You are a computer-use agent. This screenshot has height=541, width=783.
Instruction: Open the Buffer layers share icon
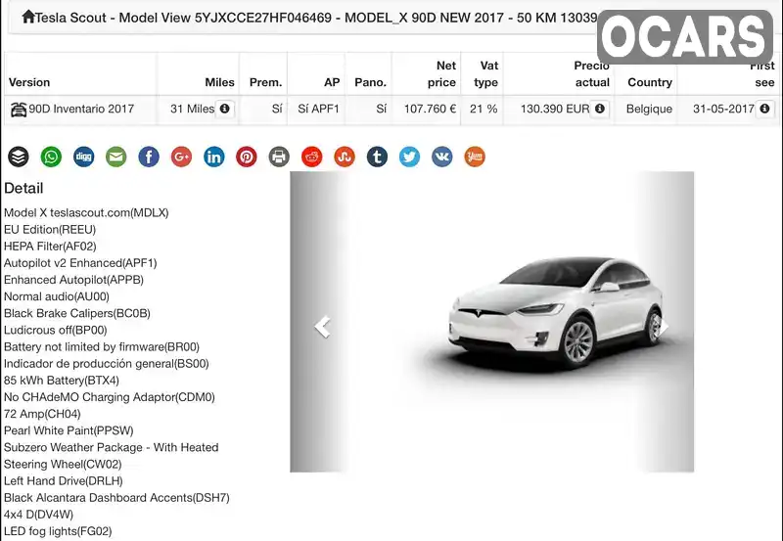[x=19, y=157]
